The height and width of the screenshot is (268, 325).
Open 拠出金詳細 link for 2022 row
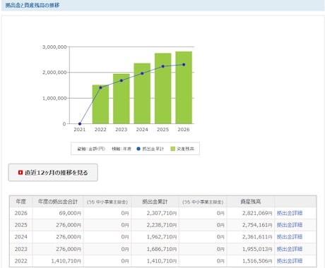(x=290, y=261)
